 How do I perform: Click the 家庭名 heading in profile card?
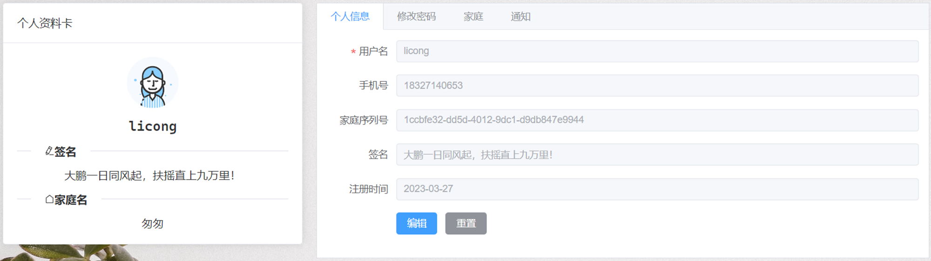pos(71,200)
